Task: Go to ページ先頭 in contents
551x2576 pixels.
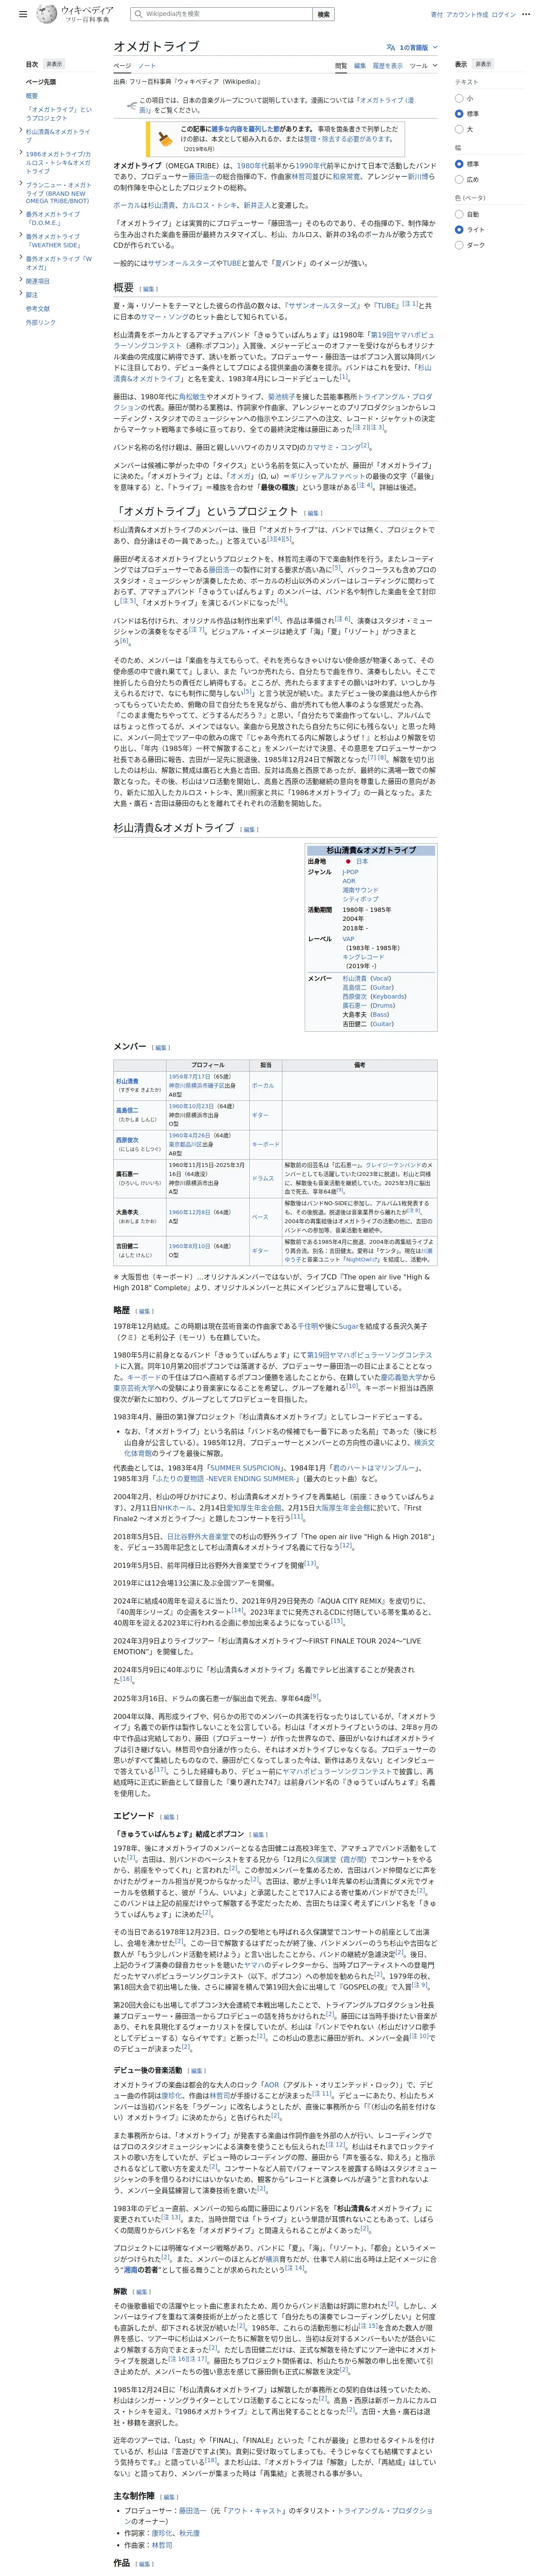Action: tap(41, 82)
